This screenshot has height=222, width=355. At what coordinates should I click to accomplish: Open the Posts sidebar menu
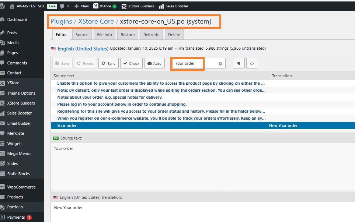pos(12,33)
